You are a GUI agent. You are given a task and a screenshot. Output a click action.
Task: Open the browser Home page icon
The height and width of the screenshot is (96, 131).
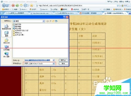[x=21, y=5]
